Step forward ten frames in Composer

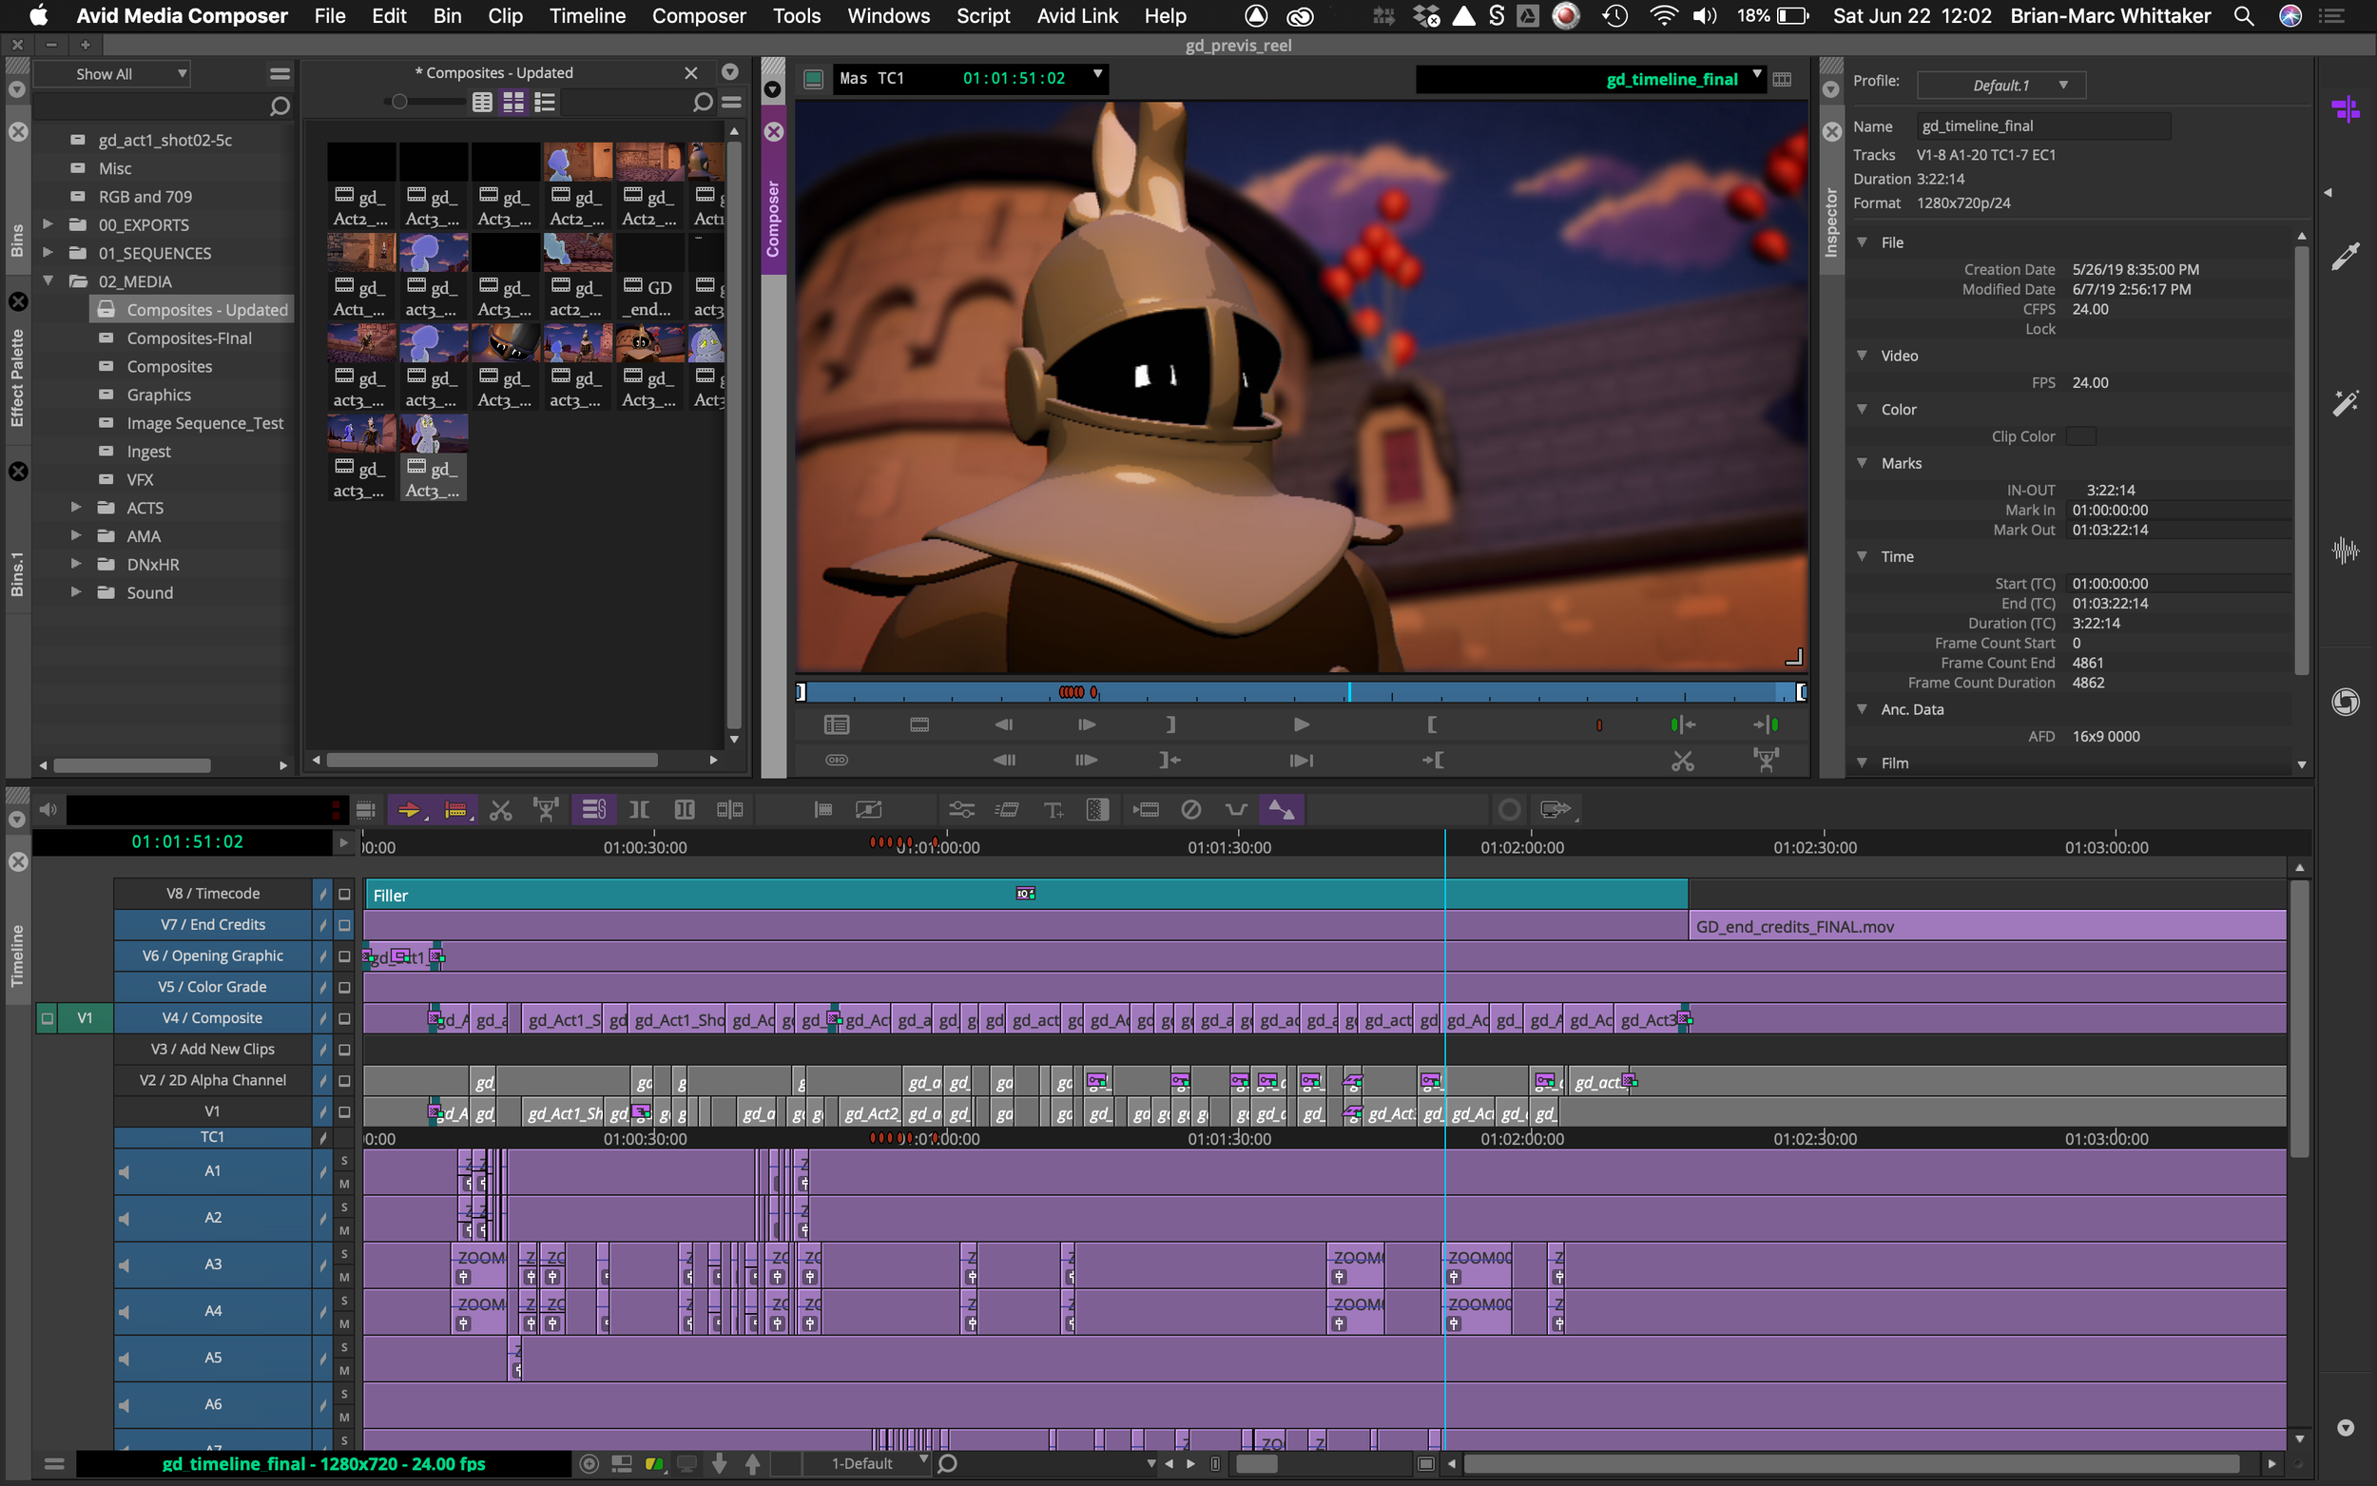click(x=1086, y=761)
